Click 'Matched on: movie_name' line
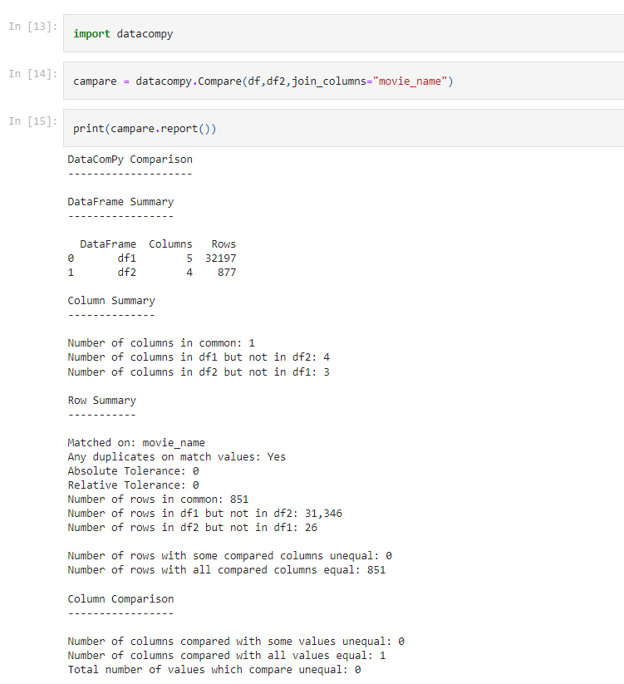The image size is (624, 684). tap(136, 443)
